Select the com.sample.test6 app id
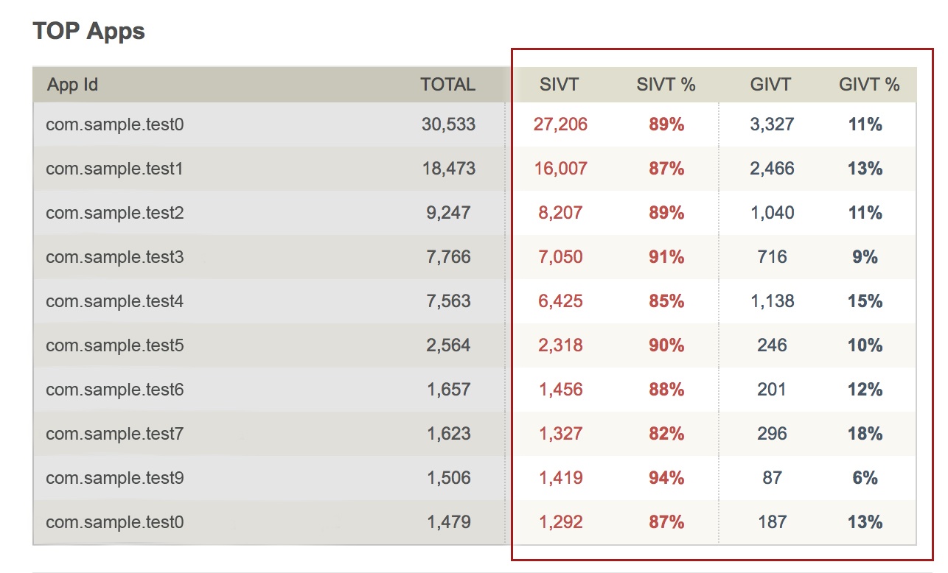Viewport: 948px width, 573px height. tap(114, 390)
